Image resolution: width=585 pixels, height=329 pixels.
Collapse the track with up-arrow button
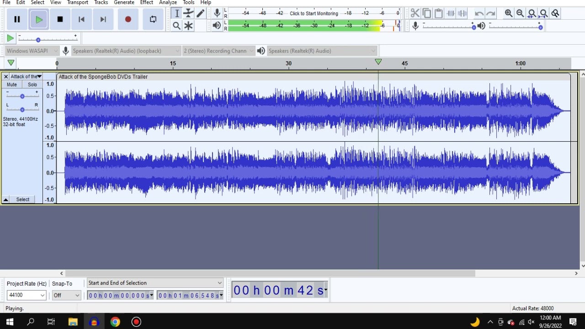pos(6,200)
